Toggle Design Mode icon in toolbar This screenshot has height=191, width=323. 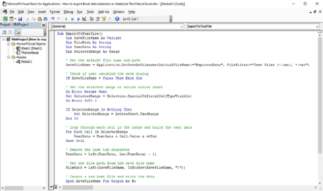84,19
